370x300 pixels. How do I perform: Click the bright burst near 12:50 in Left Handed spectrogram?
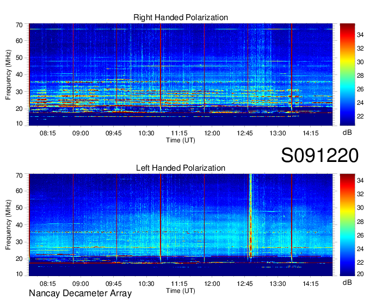pos(250,216)
